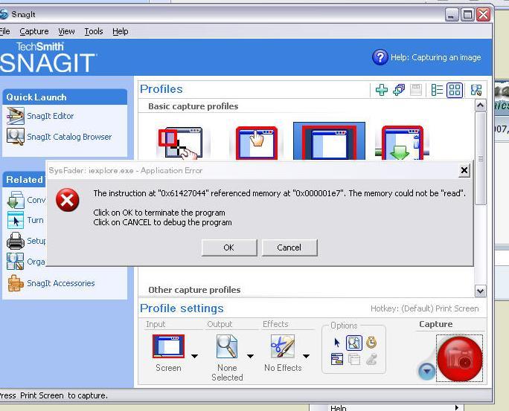509x411 pixels.
Task: Toggle include cursor option
Action: [x=337, y=343]
